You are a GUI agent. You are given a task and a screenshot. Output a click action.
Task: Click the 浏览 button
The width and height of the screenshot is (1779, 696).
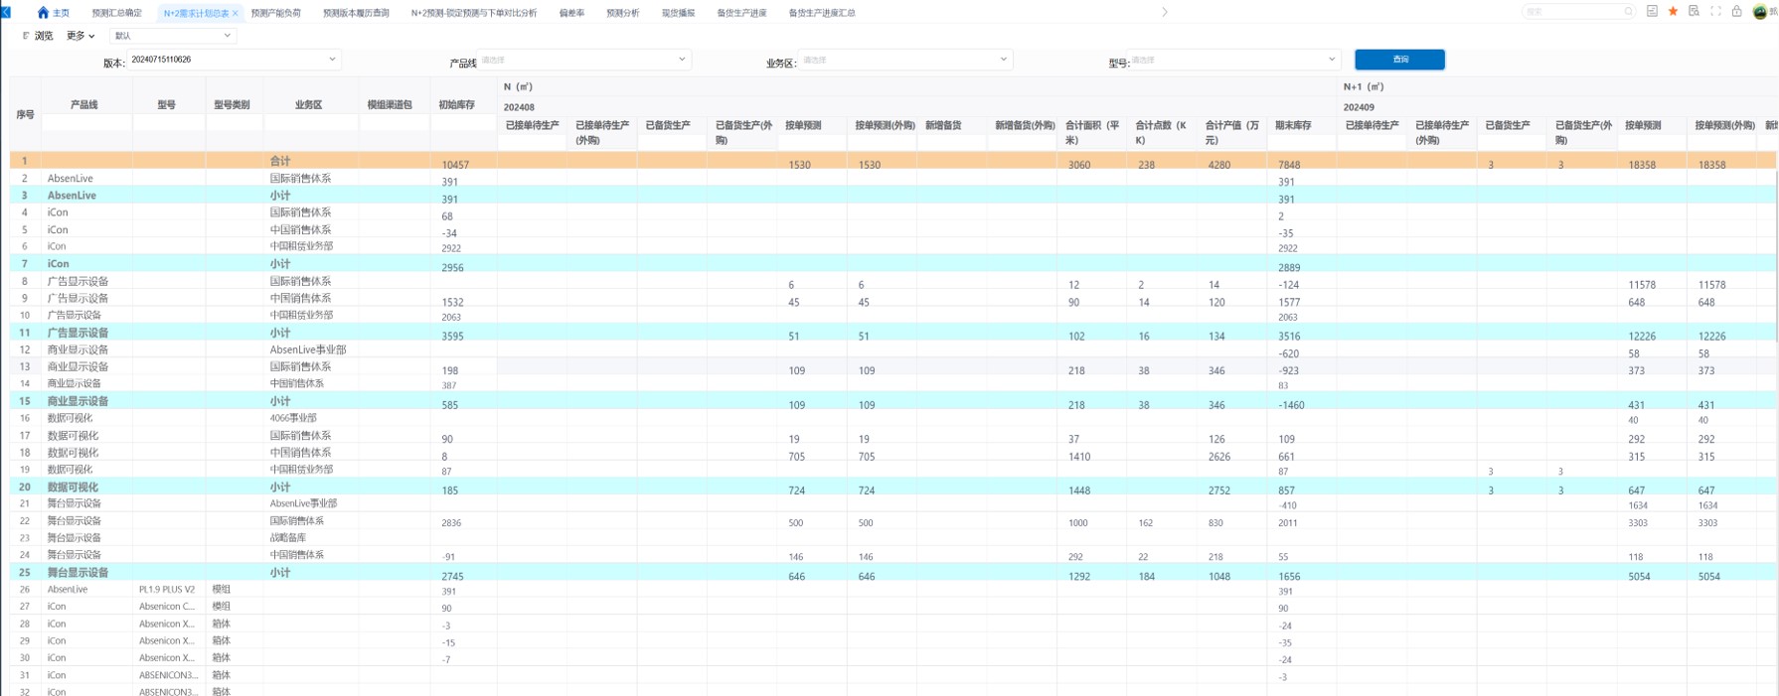[x=39, y=36]
